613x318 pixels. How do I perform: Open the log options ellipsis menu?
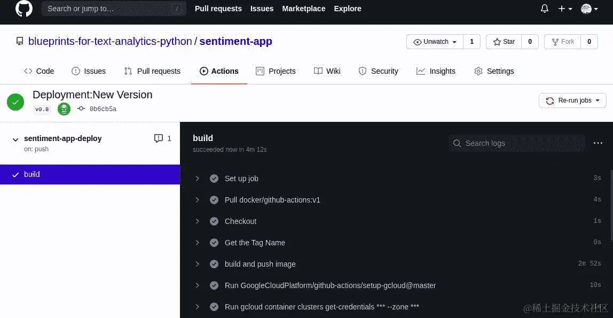point(598,143)
